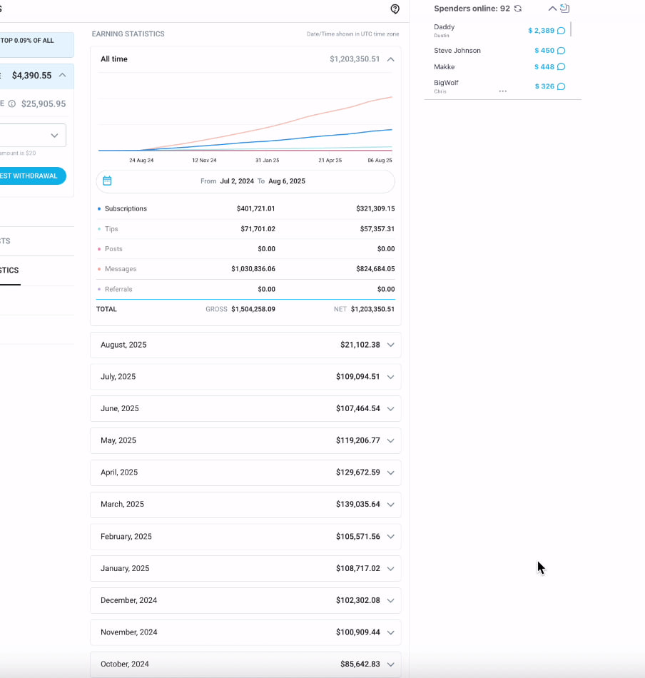Collapse the All time earnings section
This screenshot has width=645, height=678.
pos(390,59)
